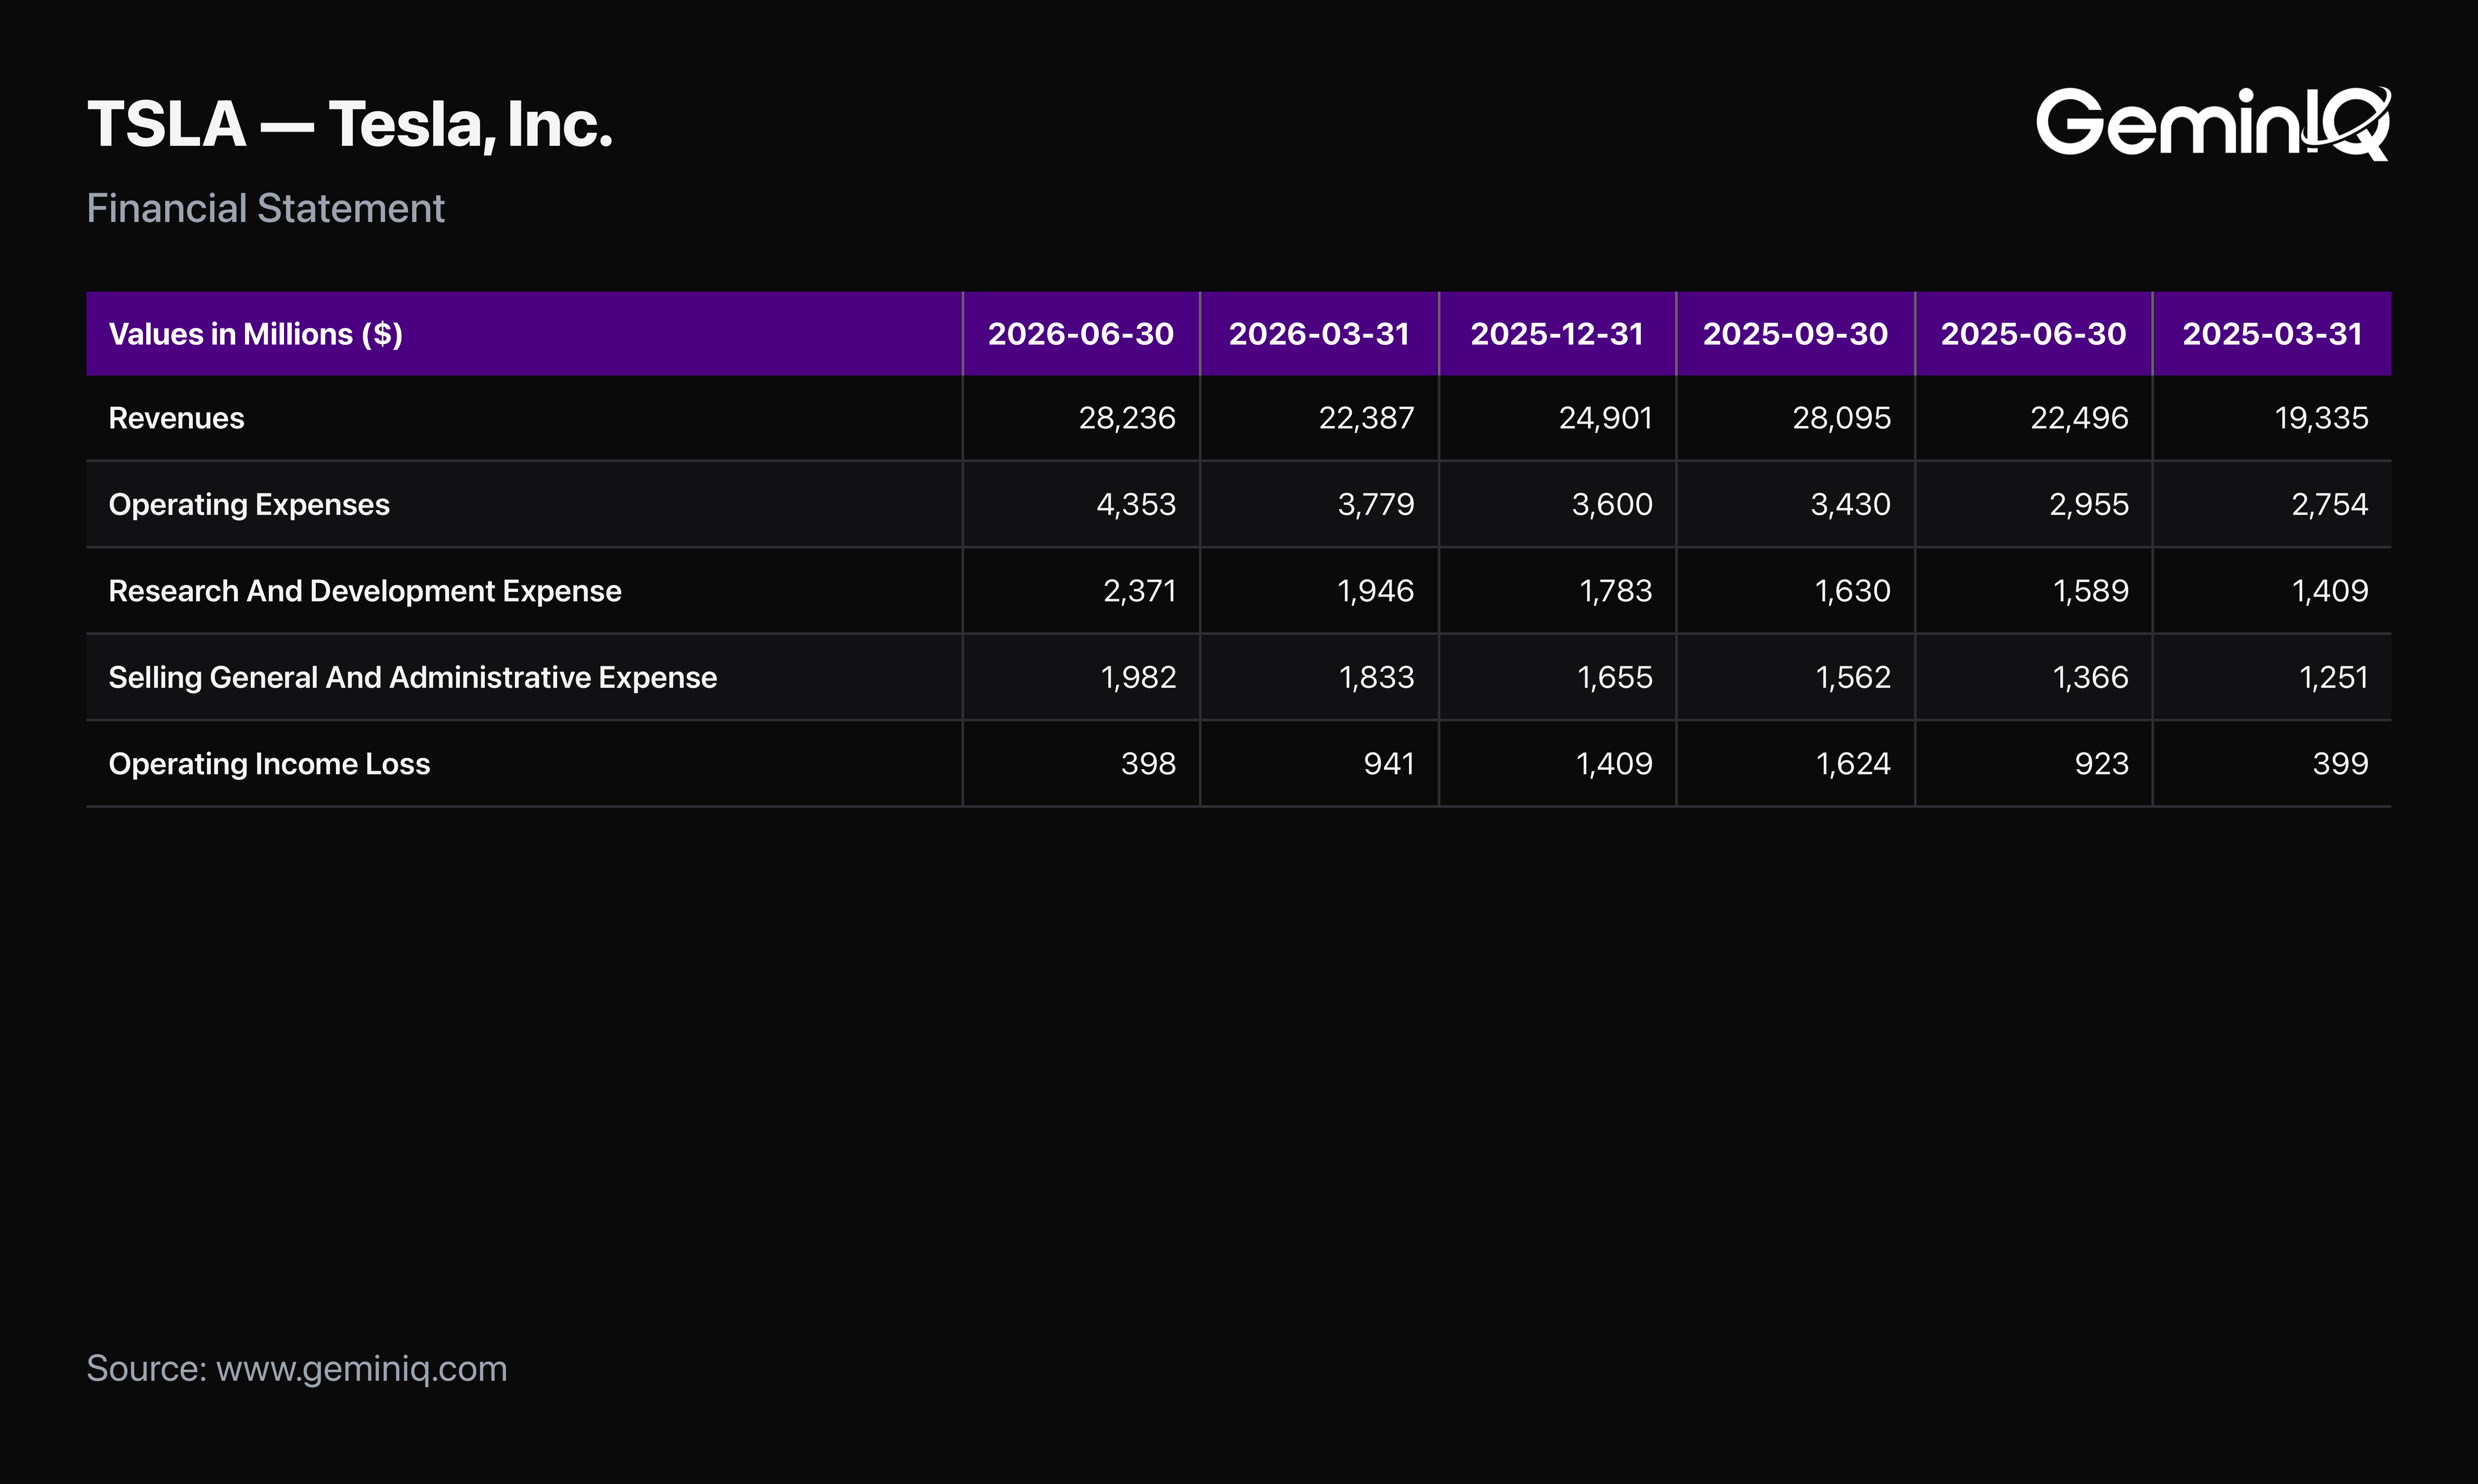This screenshot has width=2478, height=1484.
Task: Select the 2025-03-31 column header
Action: pos(2272,334)
